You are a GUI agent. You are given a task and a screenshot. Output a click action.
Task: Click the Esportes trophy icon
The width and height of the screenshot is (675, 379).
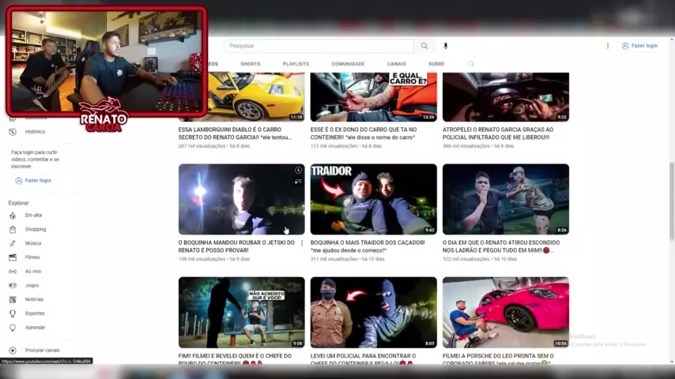[13, 313]
